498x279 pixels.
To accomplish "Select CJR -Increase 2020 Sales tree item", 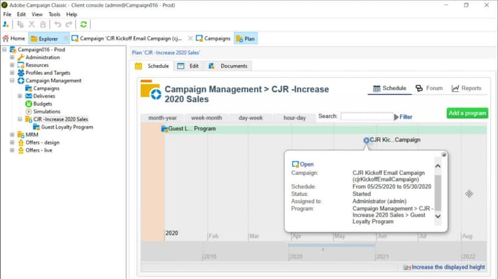I will 56,119.
